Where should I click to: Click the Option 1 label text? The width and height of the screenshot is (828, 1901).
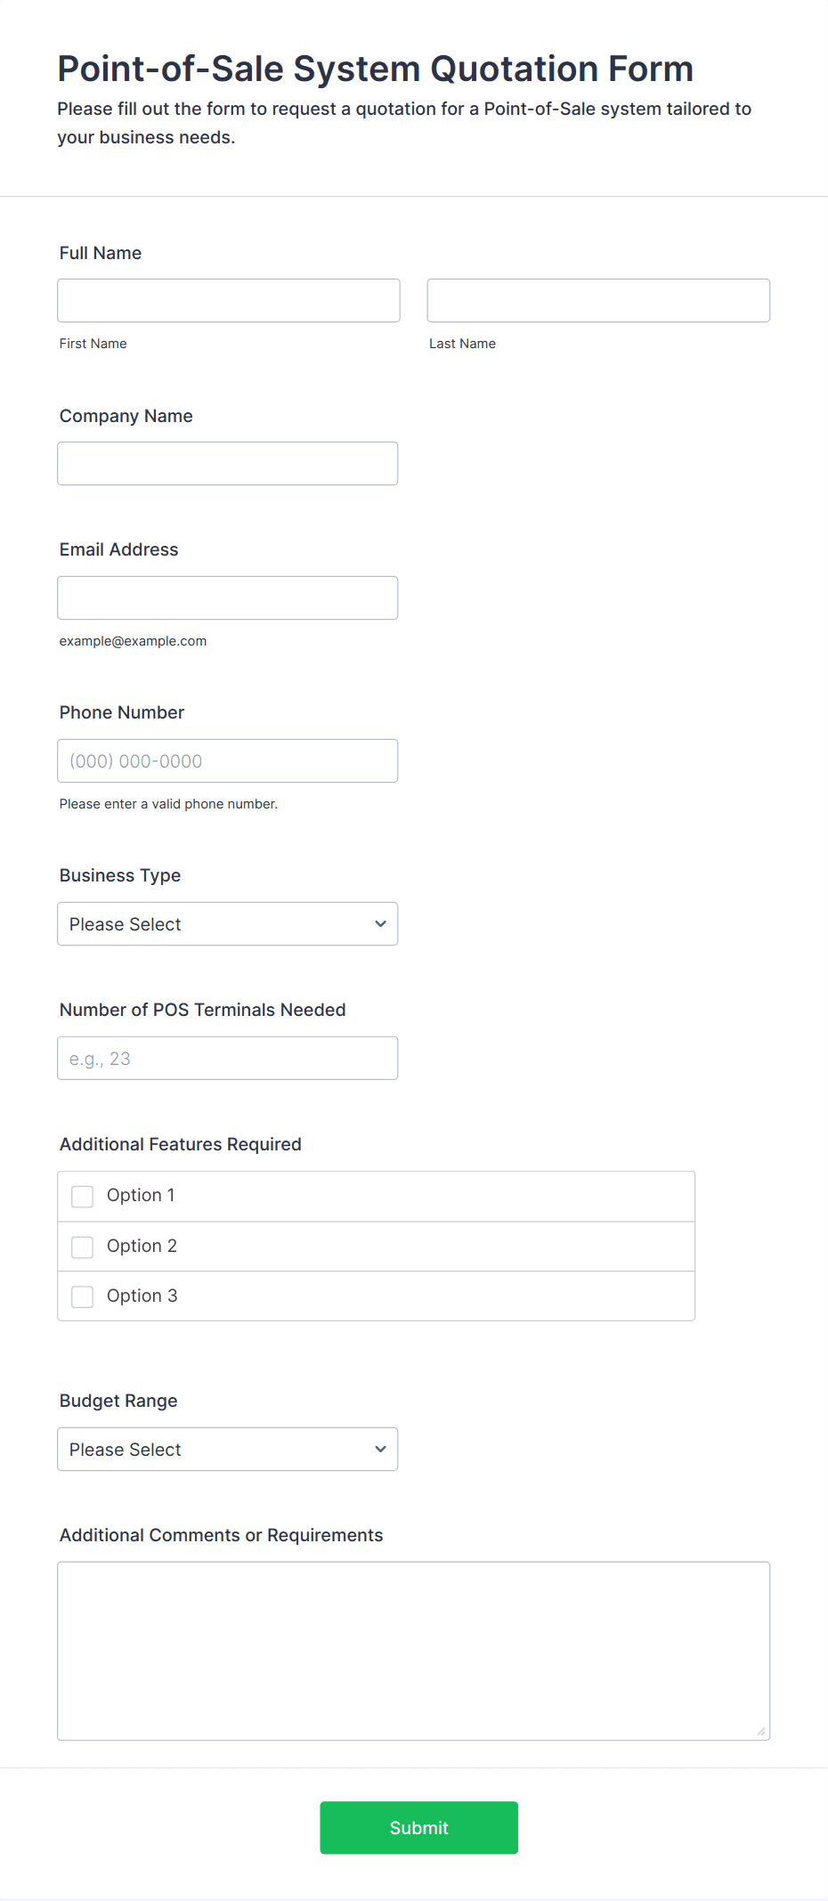pyautogui.click(x=141, y=1196)
